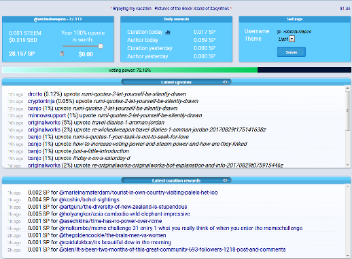Open the chart icon beside Curation today

168,33
